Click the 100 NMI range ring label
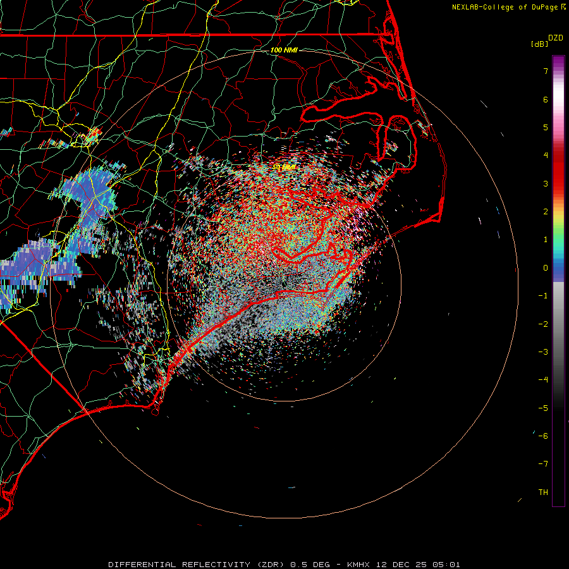The height and width of the screenshot is (569, 569). tap(284, 50)
